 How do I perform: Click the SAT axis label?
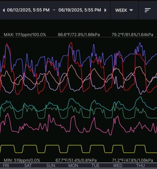click(28, 166)
